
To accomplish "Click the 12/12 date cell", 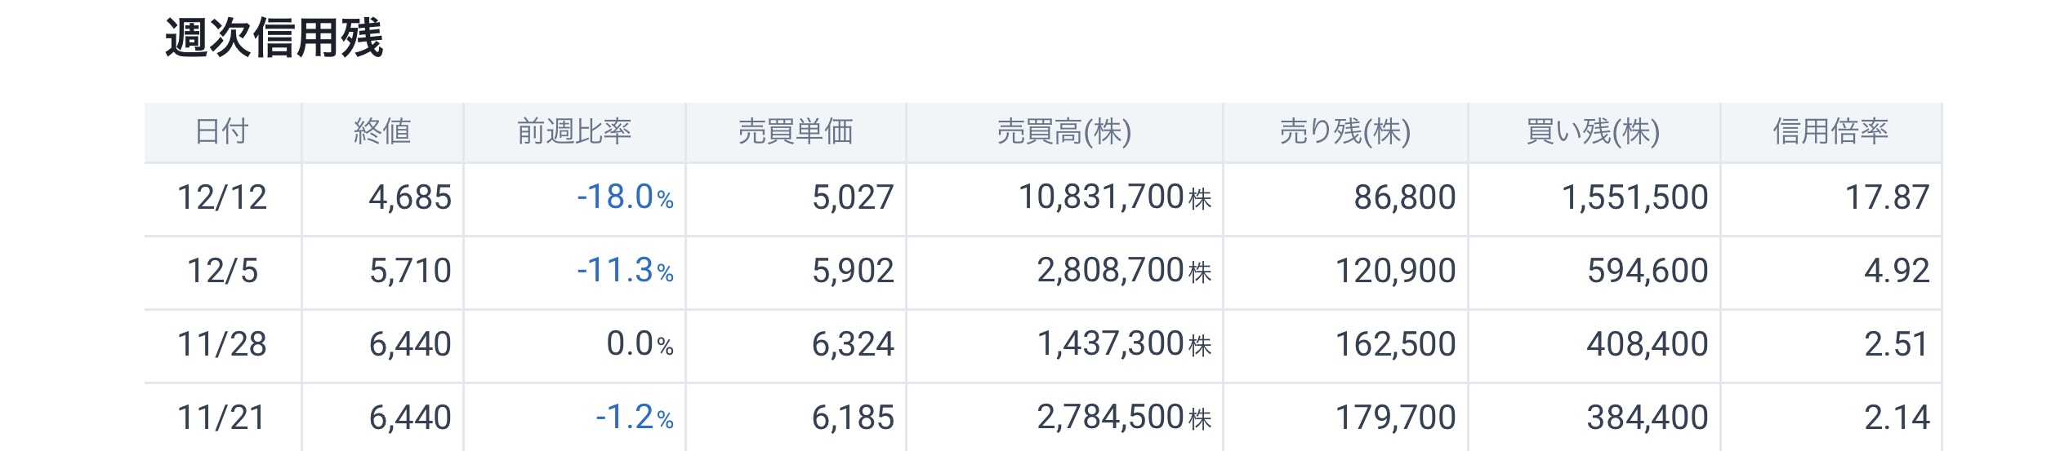I will (x=222, y=197).
